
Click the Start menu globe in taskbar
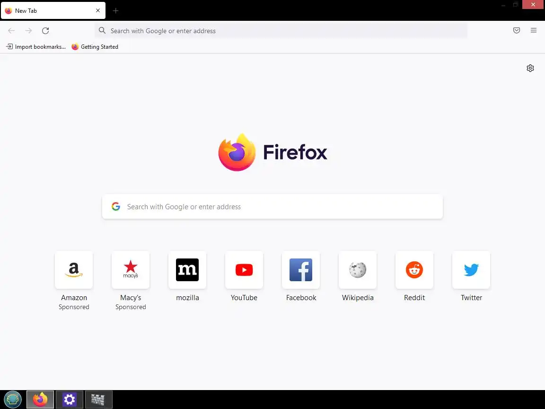coord(13,399)
